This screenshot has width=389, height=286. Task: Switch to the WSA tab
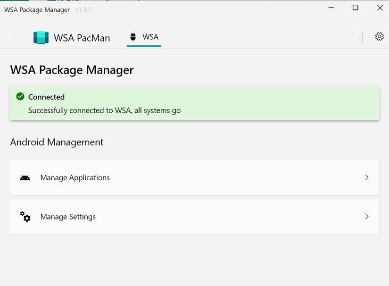[x=144, y=36]
